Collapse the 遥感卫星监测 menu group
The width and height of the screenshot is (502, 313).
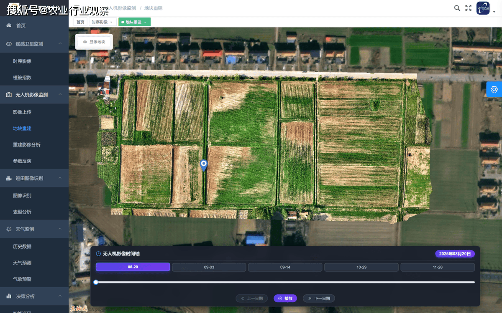click(x=60, y=43)
